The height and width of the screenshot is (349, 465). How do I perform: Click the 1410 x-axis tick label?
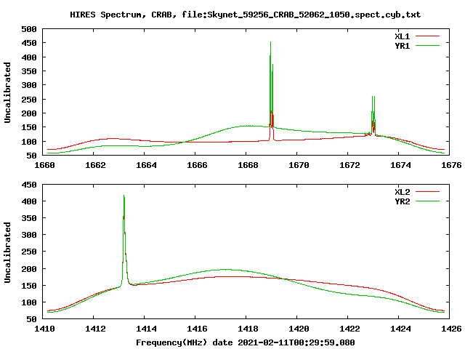click(44, 329)
